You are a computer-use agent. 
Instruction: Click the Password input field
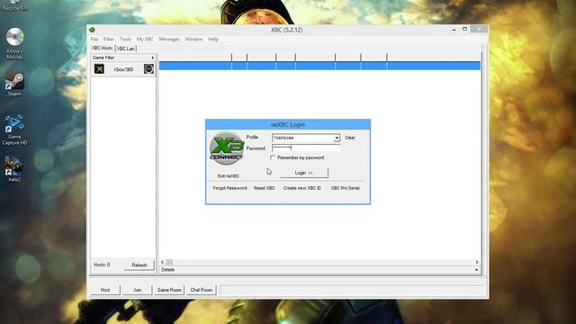pos(306,148)
